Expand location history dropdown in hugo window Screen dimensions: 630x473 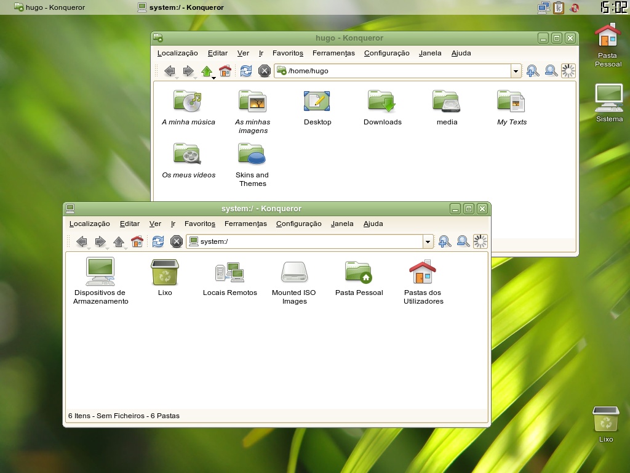point(516,71)
